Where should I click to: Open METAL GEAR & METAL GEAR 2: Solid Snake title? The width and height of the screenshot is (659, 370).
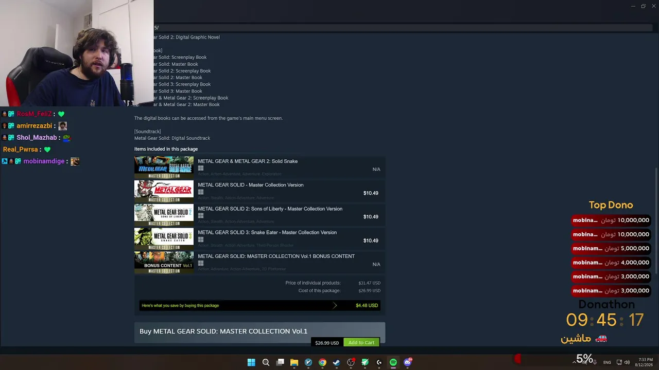[x=248, y=161]
